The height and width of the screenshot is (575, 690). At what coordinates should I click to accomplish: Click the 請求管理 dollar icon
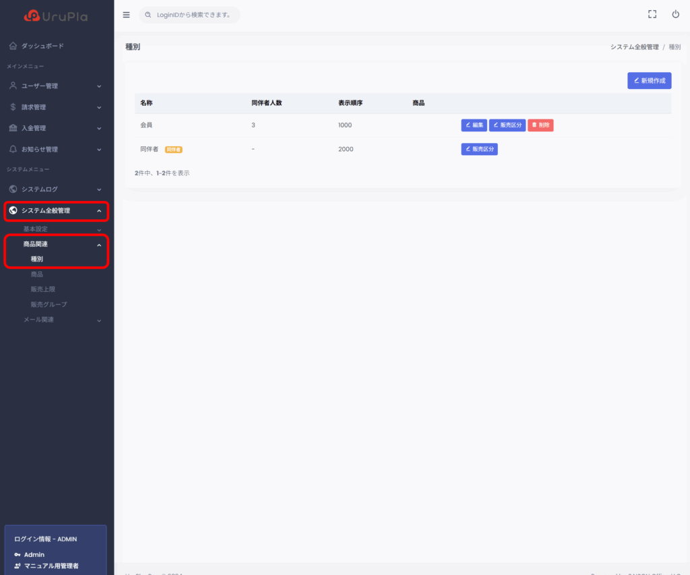(13, 107)
